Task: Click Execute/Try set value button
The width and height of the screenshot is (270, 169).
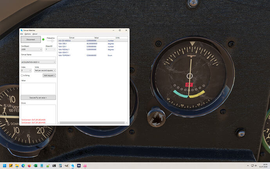Action: (38, 98)
